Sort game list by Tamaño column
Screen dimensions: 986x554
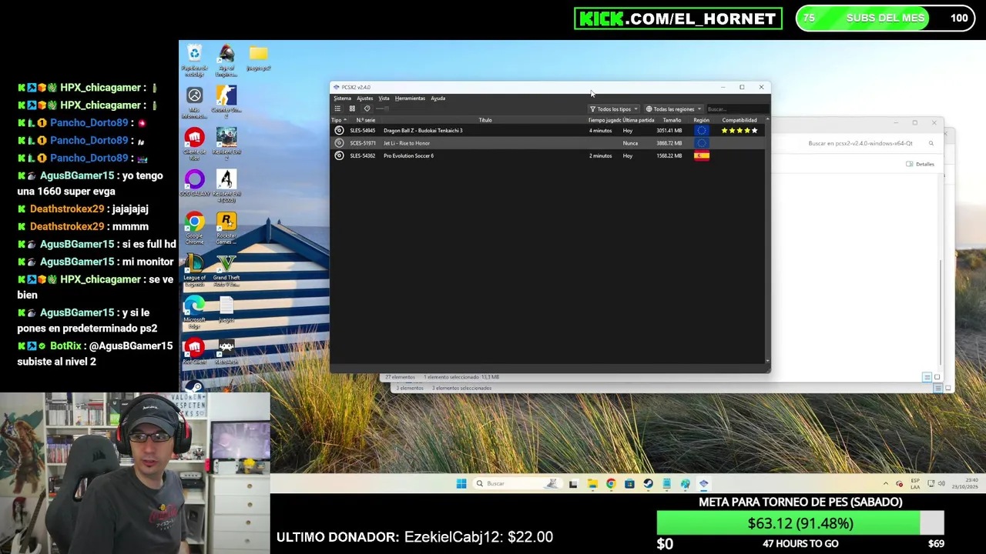click(672, 120)
